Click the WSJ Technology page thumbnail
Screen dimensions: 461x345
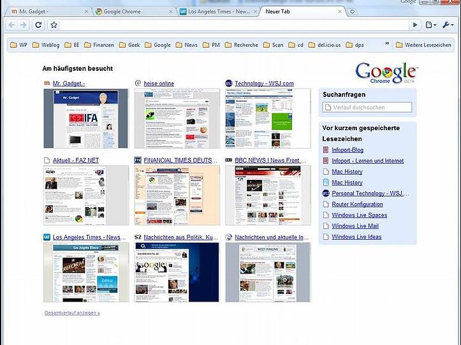268,119
